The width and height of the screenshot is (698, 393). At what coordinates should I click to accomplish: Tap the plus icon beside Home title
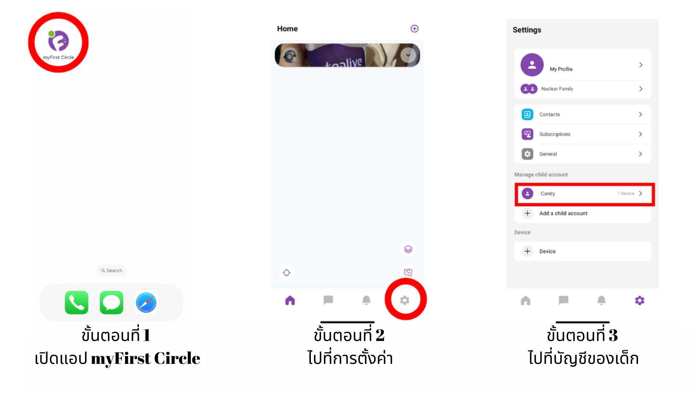point(414,29)
